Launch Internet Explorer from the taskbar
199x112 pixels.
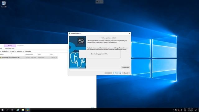coord(18,110)
